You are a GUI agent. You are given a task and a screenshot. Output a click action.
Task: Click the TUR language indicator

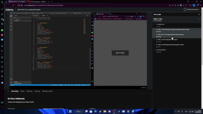(x=186, y=111)
